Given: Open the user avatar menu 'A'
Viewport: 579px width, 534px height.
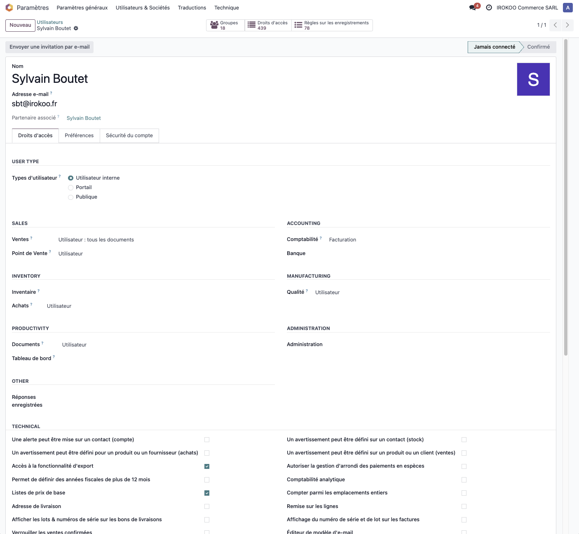Looking at the screenshot, I should coord(568,7).
